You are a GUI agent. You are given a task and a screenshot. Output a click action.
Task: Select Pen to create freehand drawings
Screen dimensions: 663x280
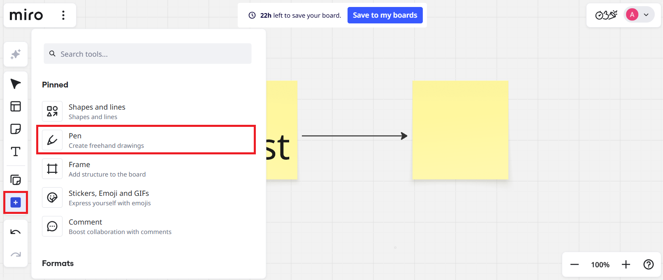tap(146, 140)
